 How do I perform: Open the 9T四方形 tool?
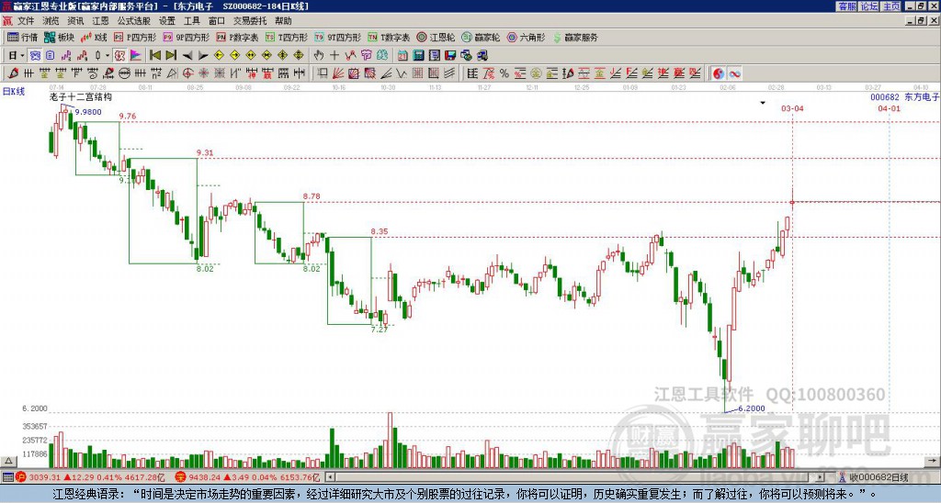pos(337,37)
